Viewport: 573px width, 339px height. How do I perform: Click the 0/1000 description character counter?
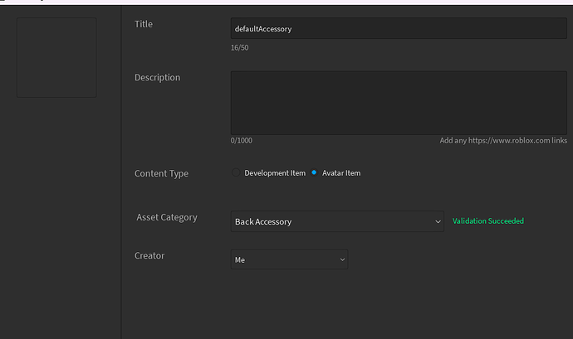pyautogui.click(x=241, y=141)
